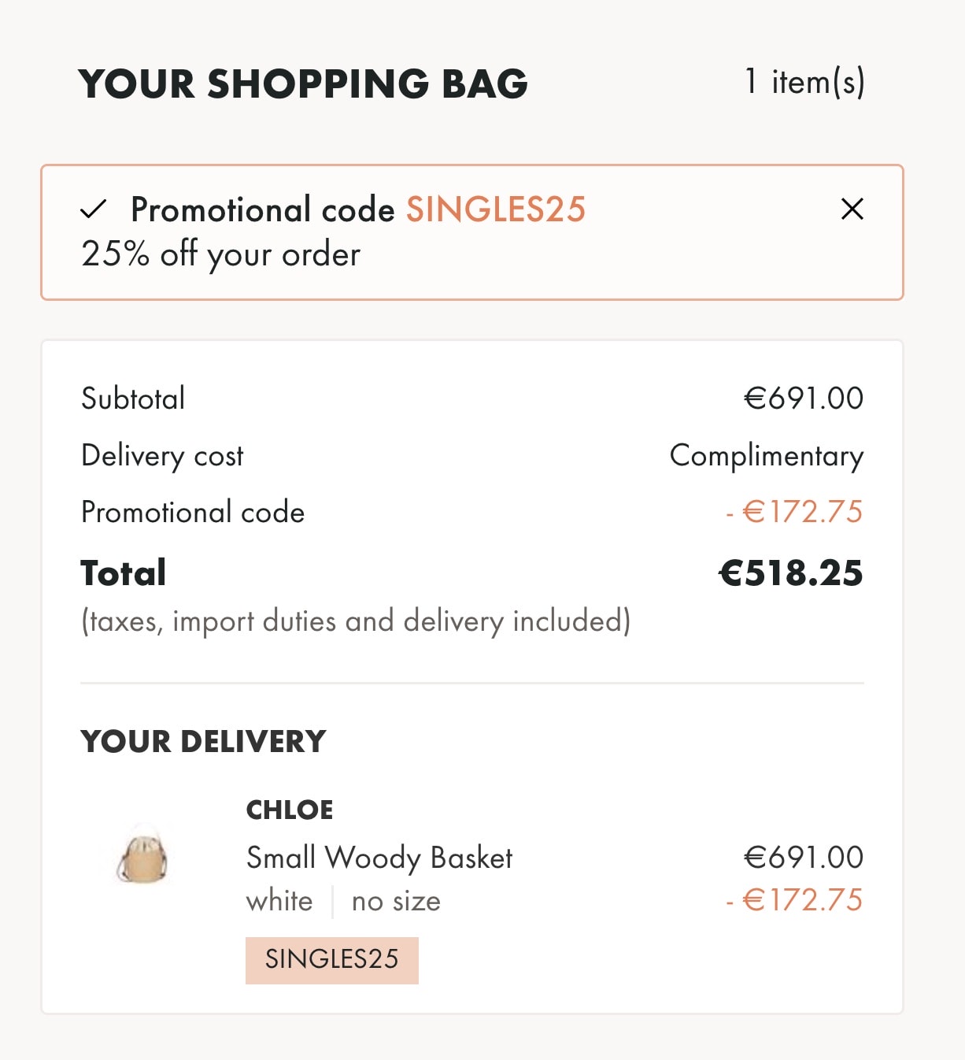Screen dimensions: 965x1060
Task: Click the checkmark icon beside Promotional code
Action: click(x=93, y=209)
